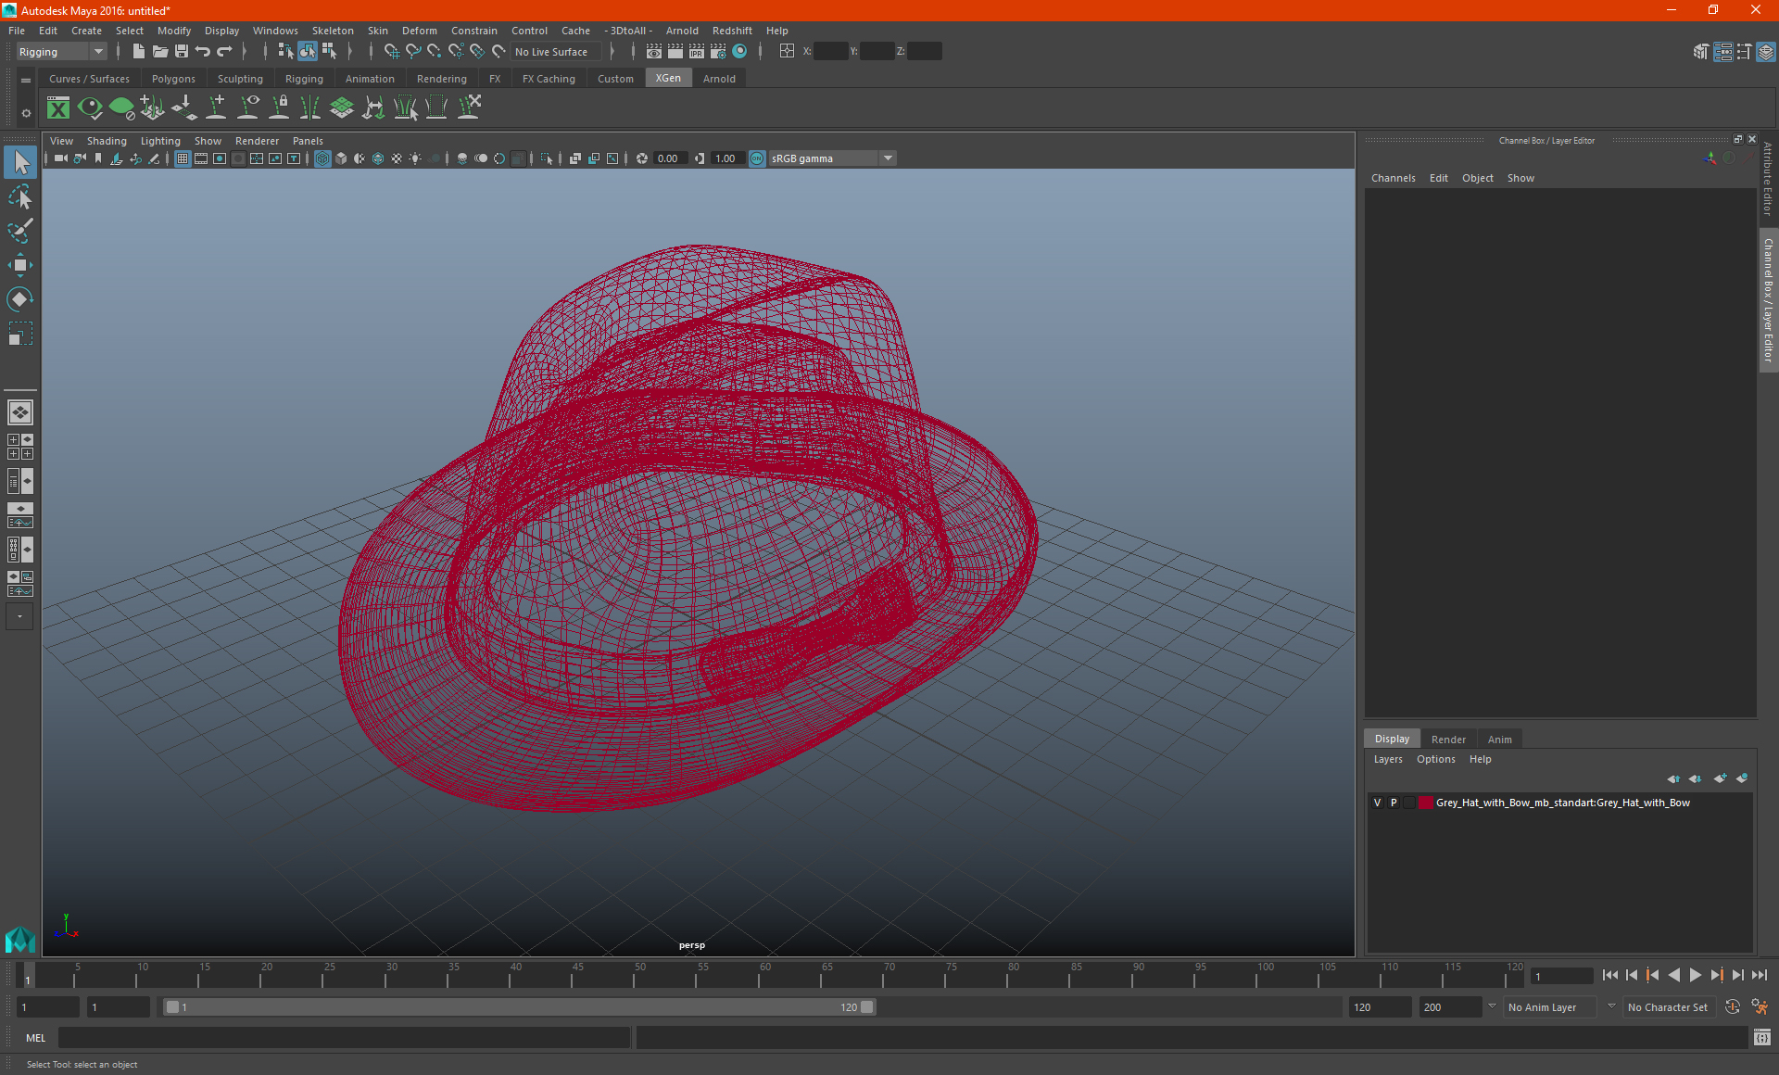The width and height of the screenshot is (1779, 1075).
Task: Click the save scene icon
Action: [182, 52]
